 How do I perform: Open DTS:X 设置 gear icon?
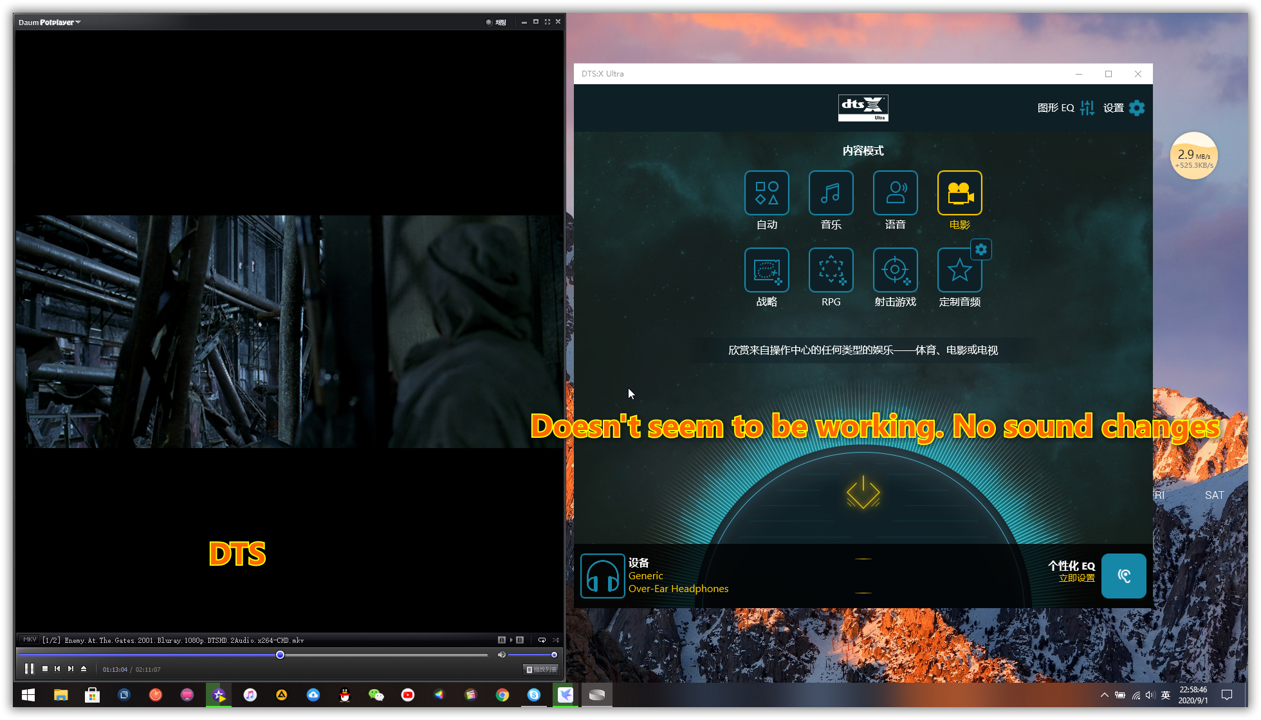coord(1137,108)
